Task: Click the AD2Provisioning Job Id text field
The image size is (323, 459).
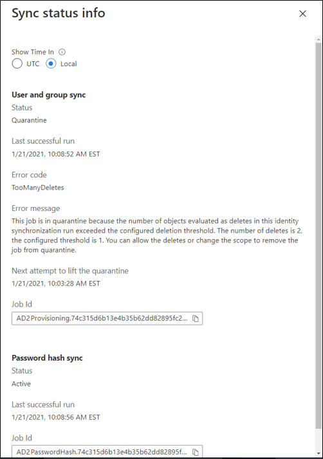Action: click(x=107, y=318)
